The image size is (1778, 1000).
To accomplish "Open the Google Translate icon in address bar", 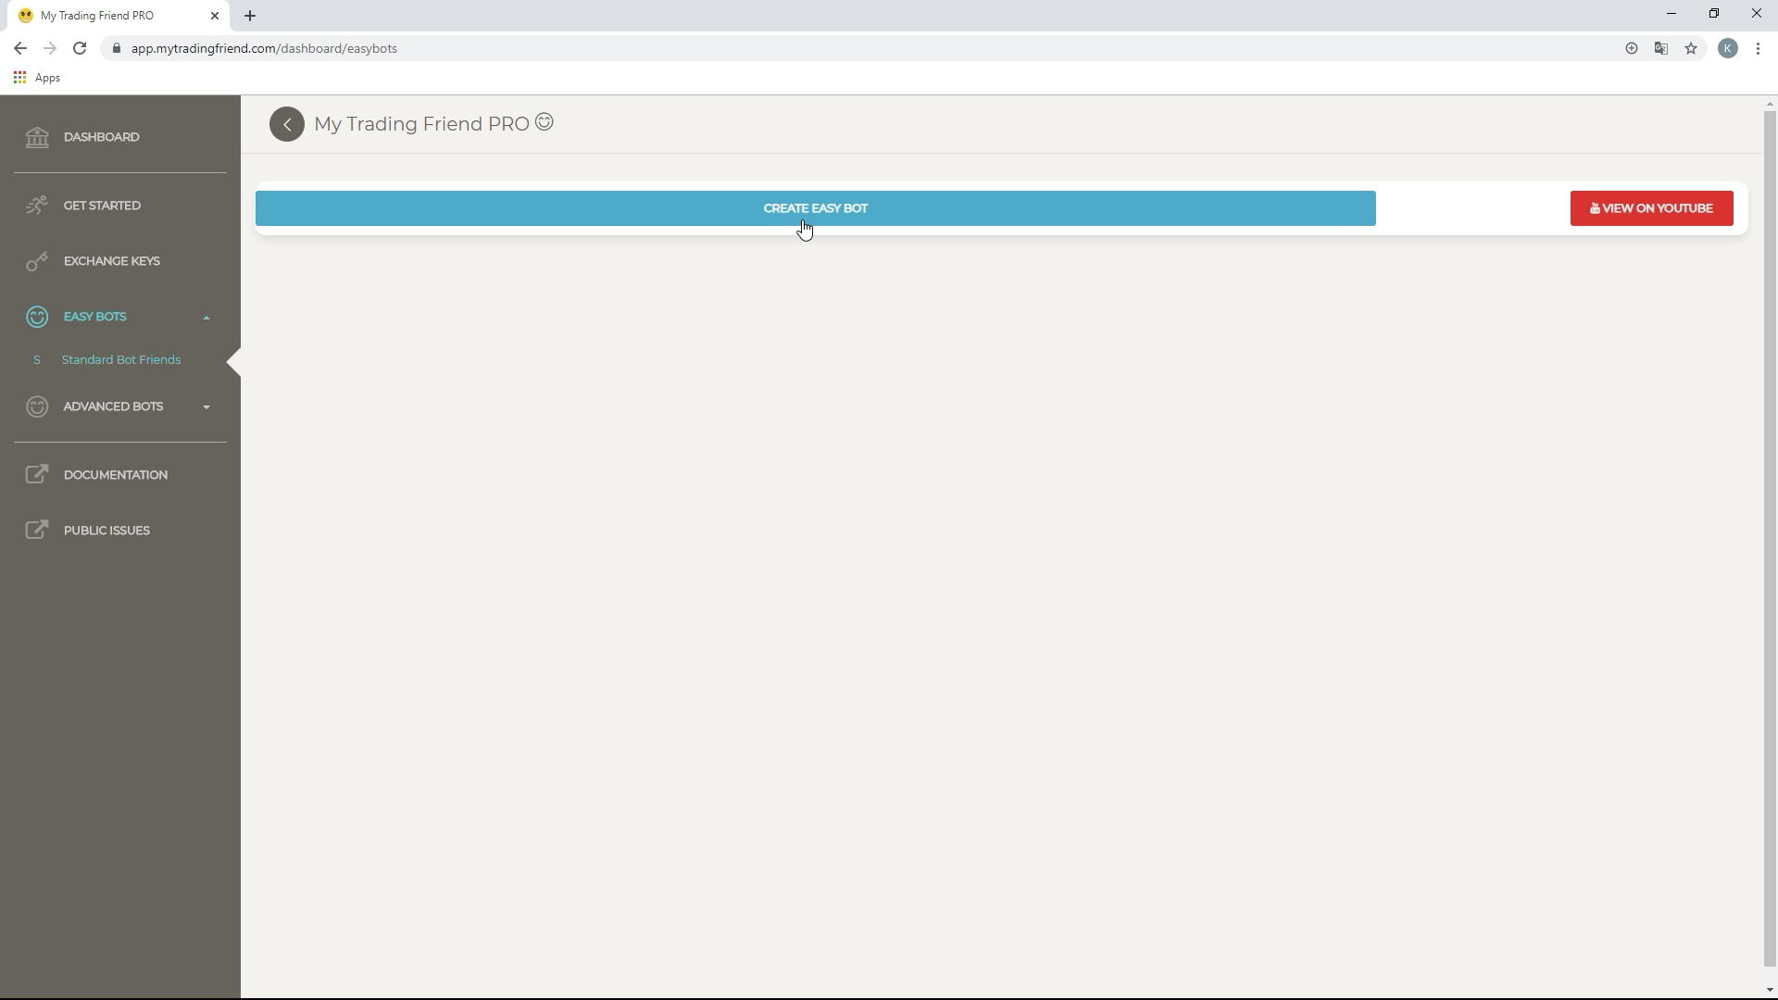I will [x=1661, y=48].
